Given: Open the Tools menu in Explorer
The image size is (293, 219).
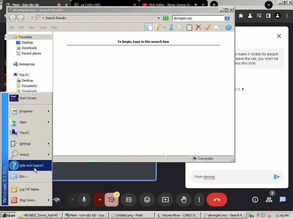Looking at the screenshot, I should (x=43, y=27).
